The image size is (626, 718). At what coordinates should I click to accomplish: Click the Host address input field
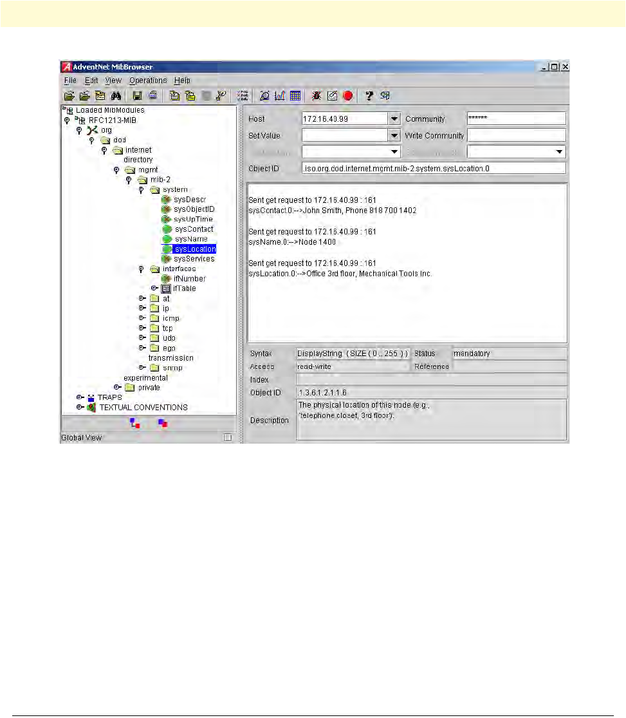345,118
